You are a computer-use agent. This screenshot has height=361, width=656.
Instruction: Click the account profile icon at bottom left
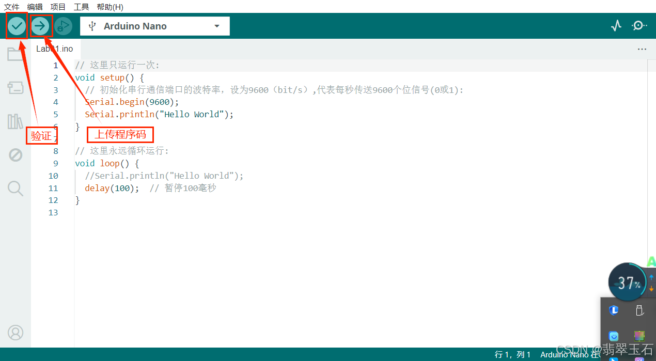click(15, 333)
